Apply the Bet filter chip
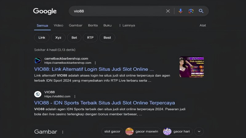The width and height of the screenshot is (246, 138). (74, 37)
